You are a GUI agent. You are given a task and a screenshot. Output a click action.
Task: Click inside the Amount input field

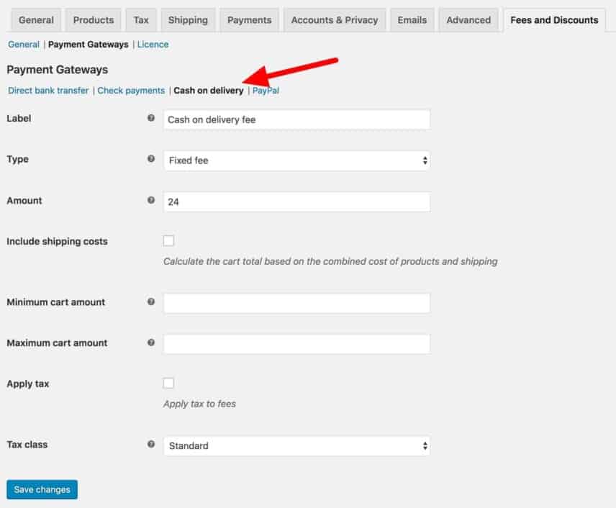(296, 202)
